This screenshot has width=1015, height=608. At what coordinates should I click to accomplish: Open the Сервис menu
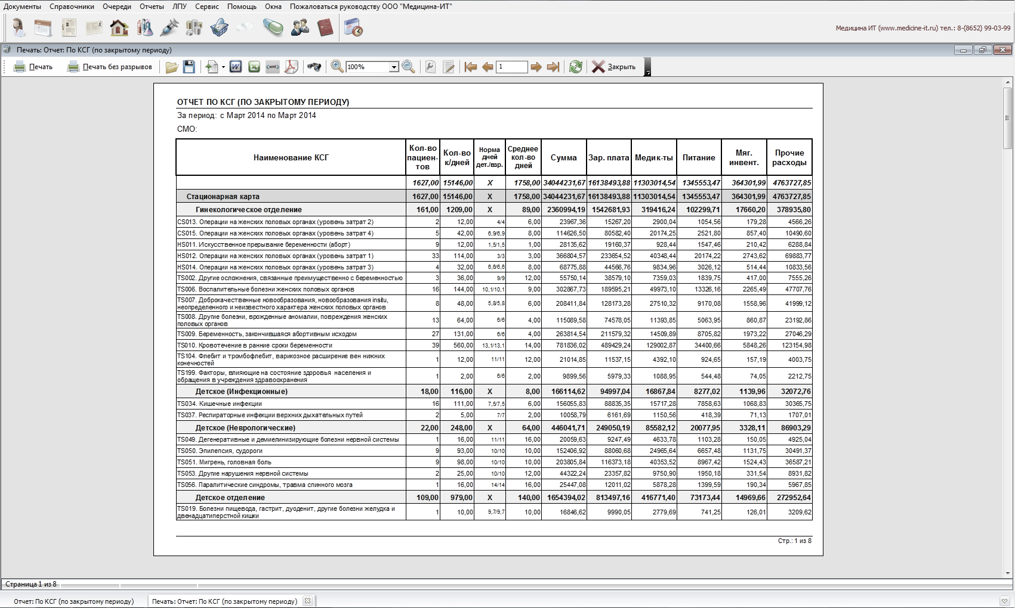[x=207, y=7]
